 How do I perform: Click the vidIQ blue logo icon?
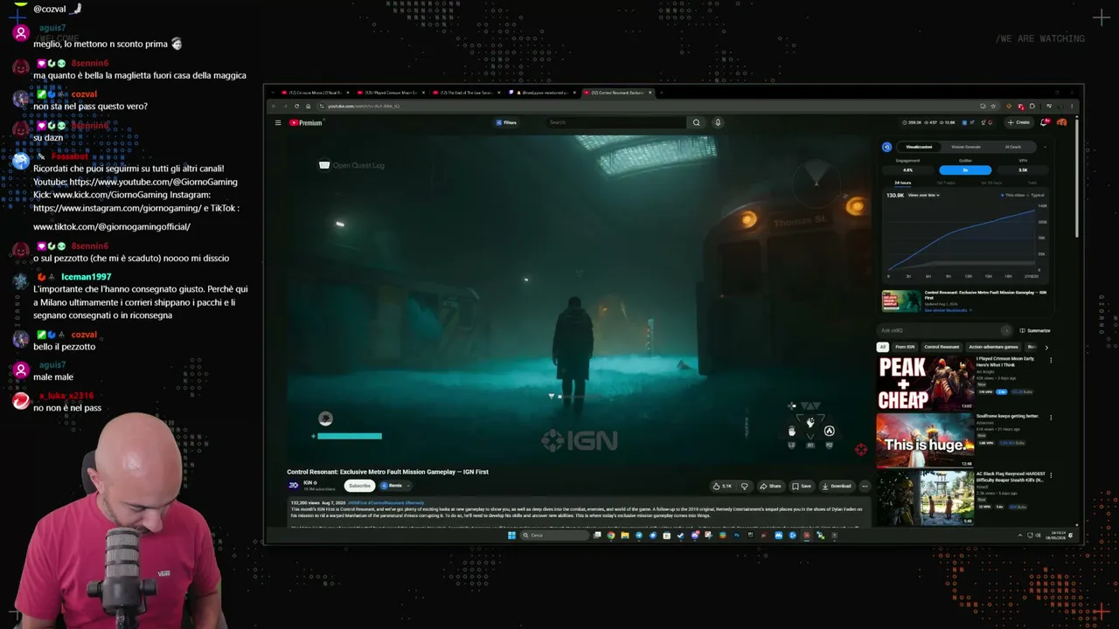click(886, 147)
